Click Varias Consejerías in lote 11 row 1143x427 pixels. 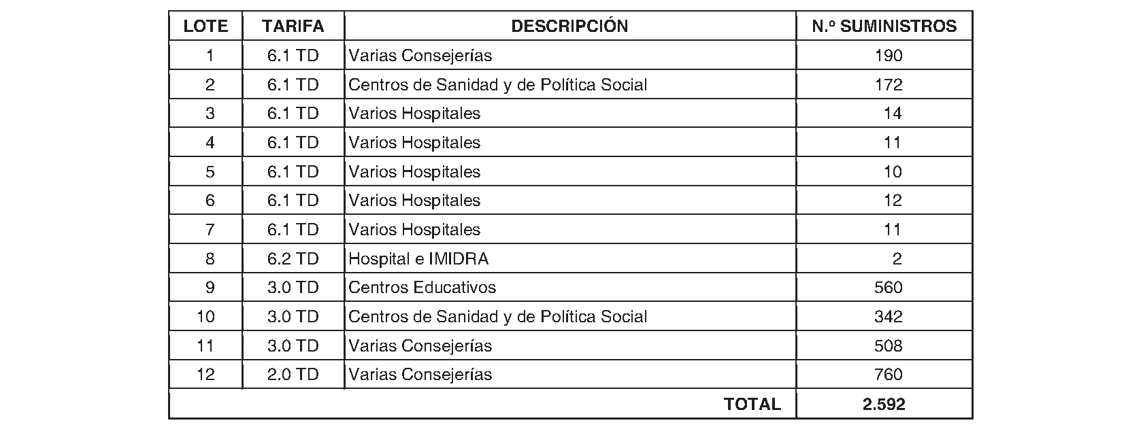(420, 346)
